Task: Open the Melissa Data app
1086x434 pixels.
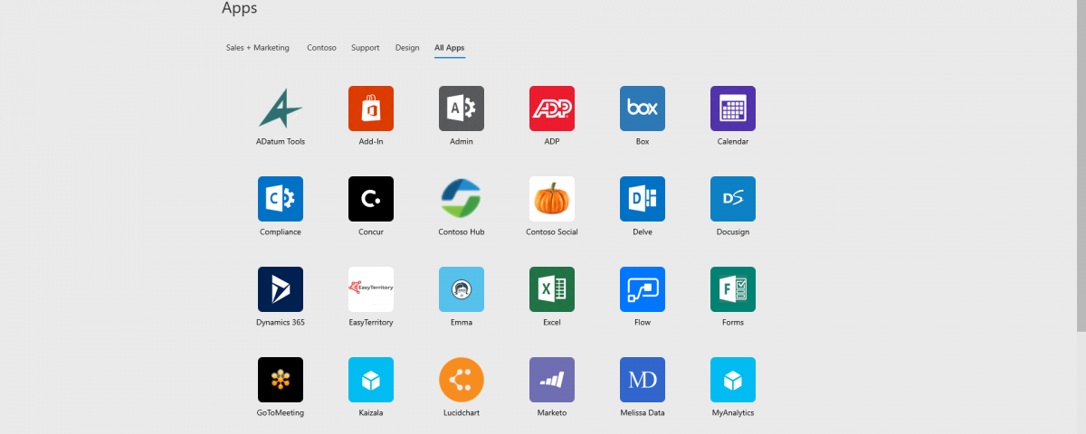Action: (x=643, y=380)
